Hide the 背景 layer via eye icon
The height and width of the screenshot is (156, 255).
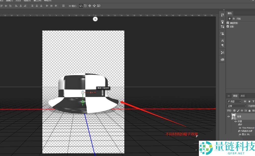coord(228,116)
